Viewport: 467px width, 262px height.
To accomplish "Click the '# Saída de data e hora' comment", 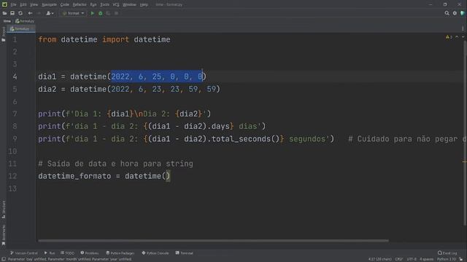I will pos(115,164).
